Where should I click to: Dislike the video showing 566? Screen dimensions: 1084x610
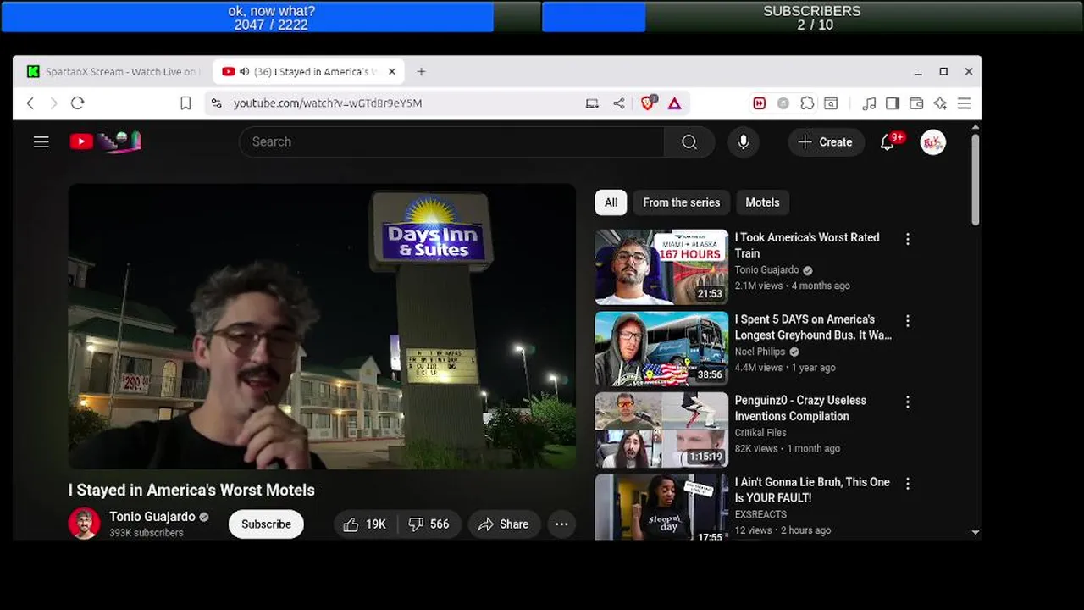[429, 524]
